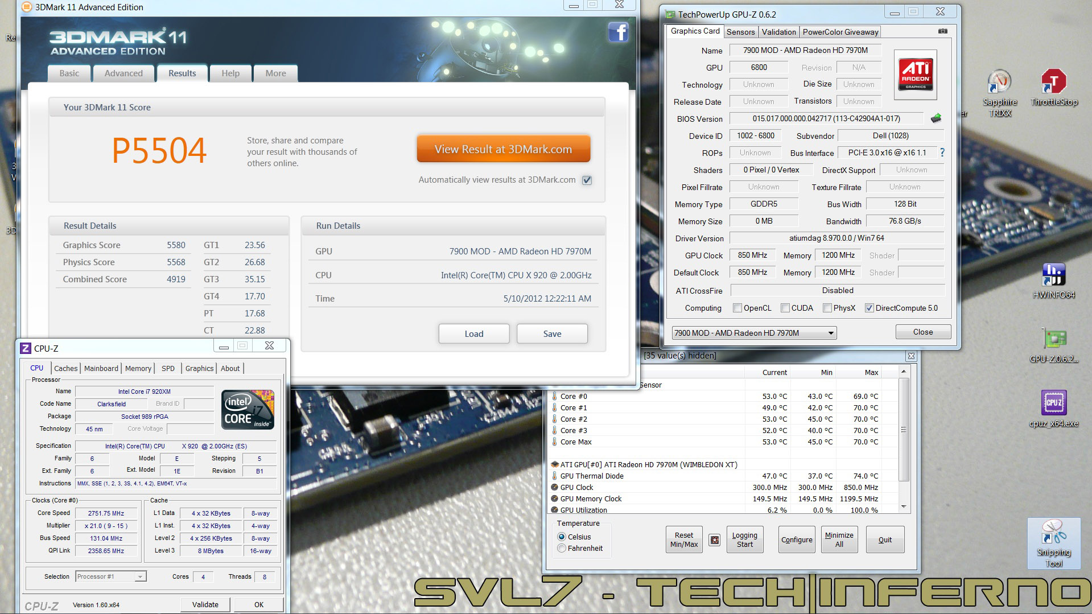Click the GPU-Z screenshot camera icon
The height and width of the screenshot is (614, 1092).
click(x=943, y=31)
